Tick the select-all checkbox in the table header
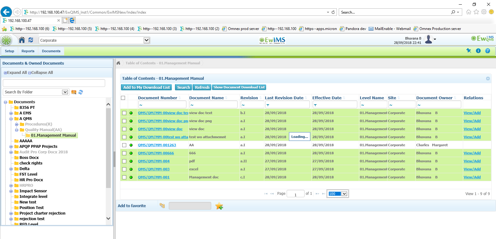 click(x=123, y=98)
